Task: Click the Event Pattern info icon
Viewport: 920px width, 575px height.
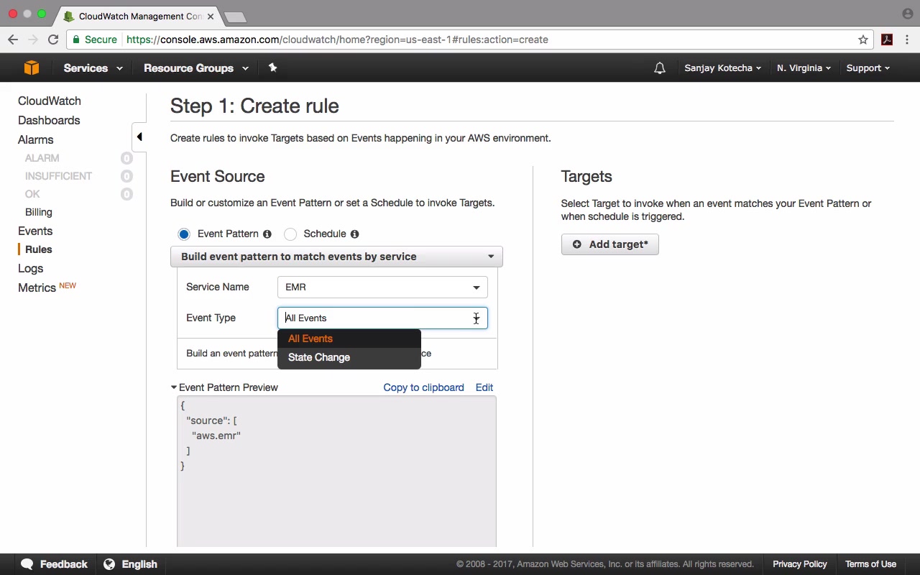Action: pos(267,234)
